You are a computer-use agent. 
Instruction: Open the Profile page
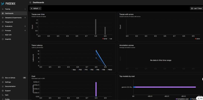pos(14,99)
